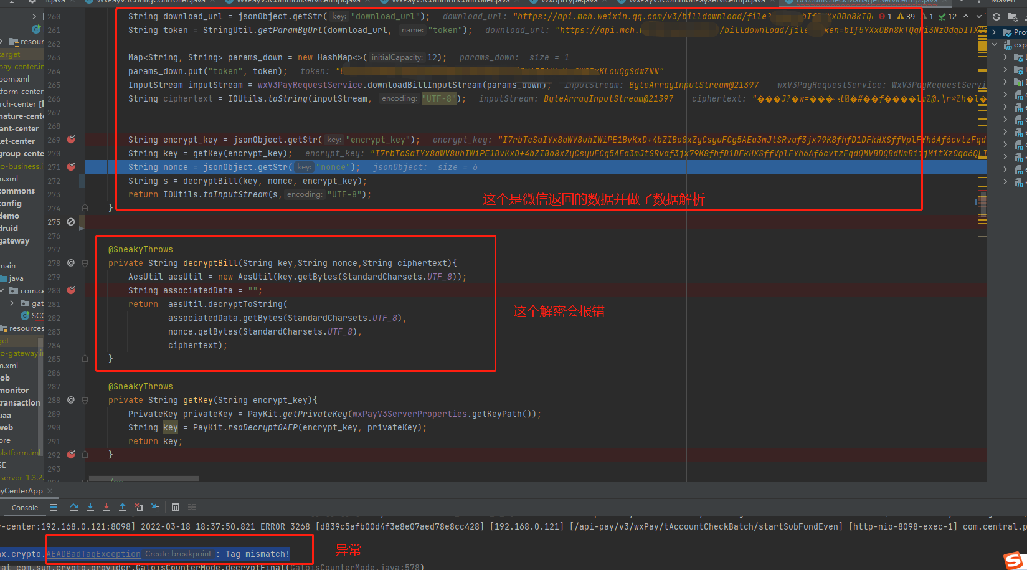Expand the Profiles node in Maven panel
This screenshot has width=1027, height=570.
coord(994,32)
